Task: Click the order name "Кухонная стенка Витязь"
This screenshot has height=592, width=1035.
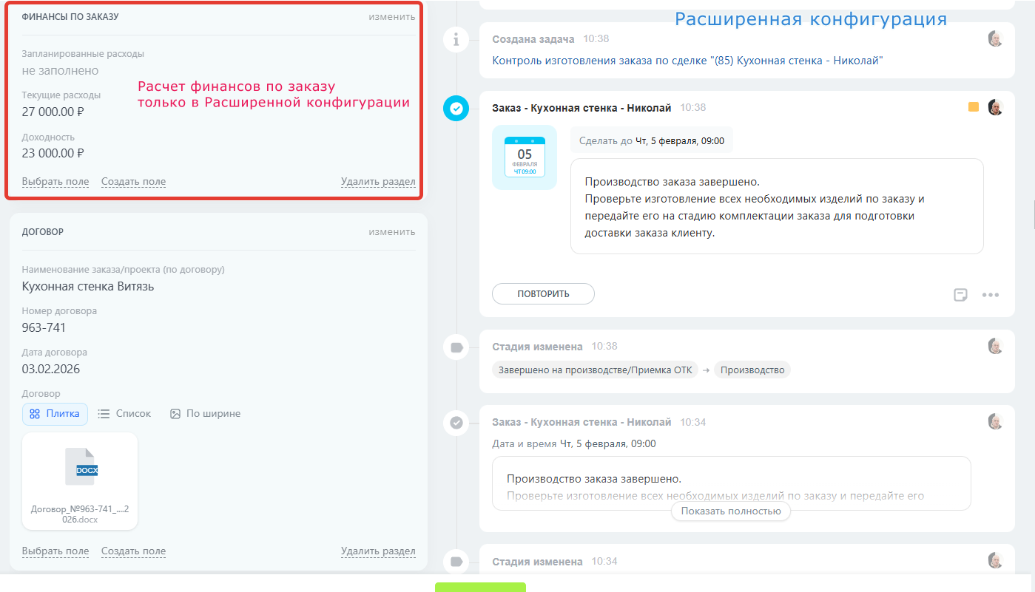Action: point(88,286)
